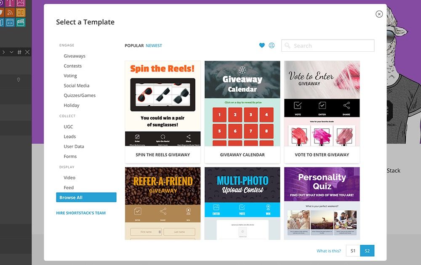
Task: Open the Social Media category
Action: (x=77, y=85)
